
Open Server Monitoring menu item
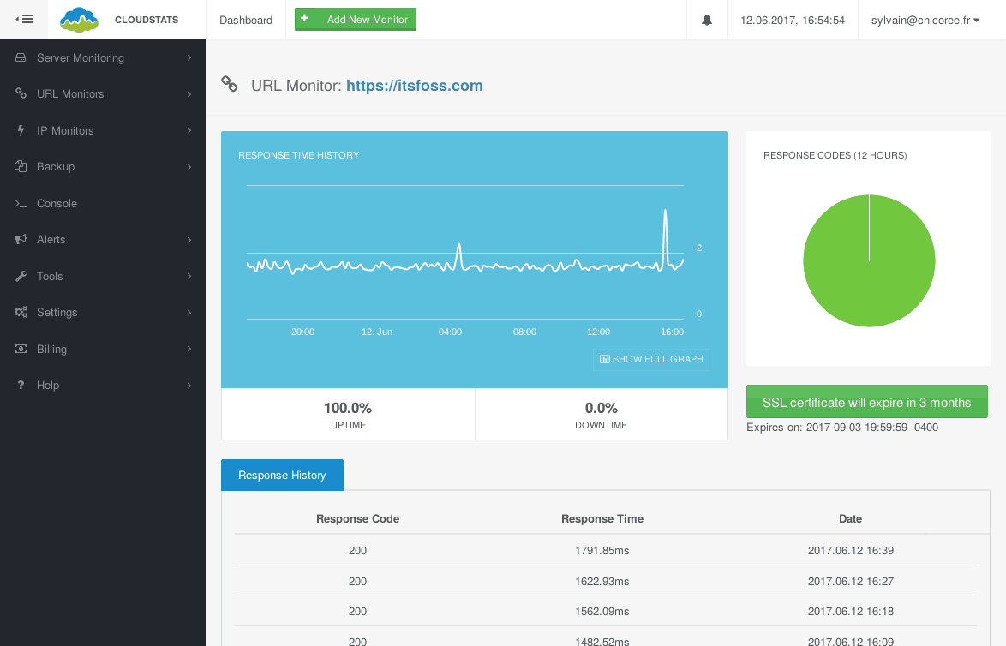(x=103, y=57)
